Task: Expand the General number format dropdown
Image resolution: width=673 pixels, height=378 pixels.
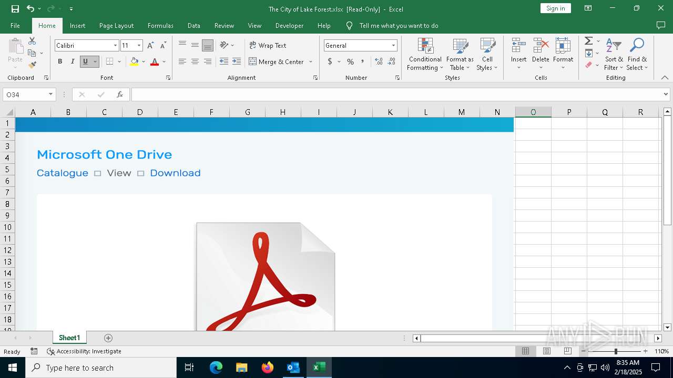Action: coord(393,46)
